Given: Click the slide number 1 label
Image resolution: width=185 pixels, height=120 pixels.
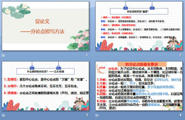Looking at the screenshot, I should 87,55.
